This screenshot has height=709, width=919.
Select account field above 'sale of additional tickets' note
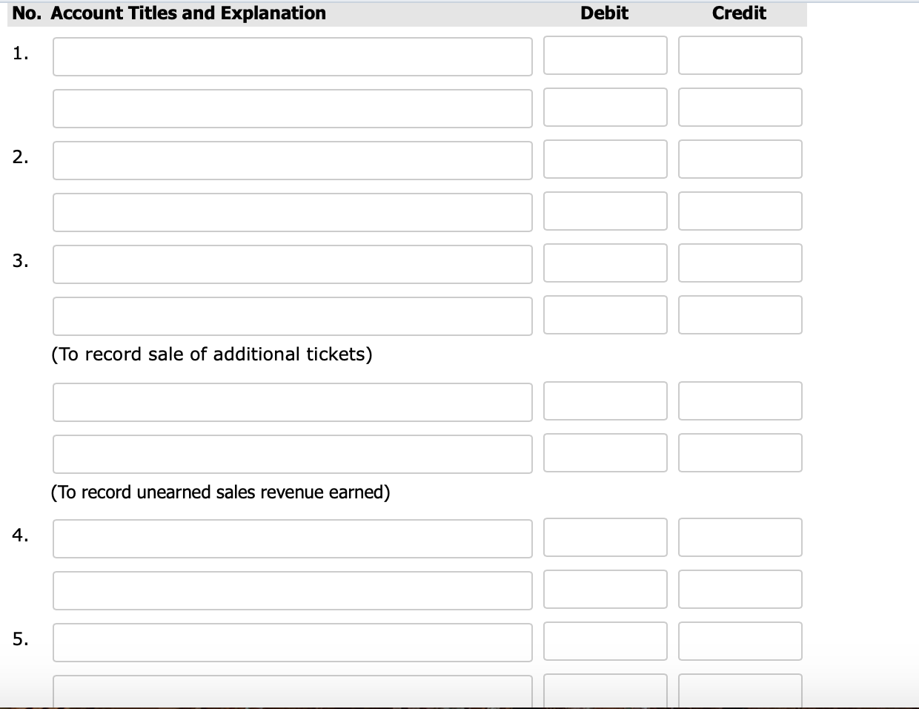(x=293, y=316)
